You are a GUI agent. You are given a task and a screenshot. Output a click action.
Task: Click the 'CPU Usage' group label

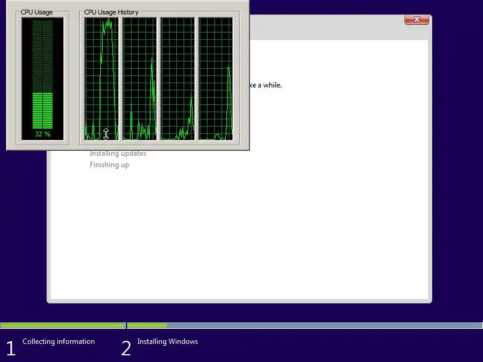pyautogui.click(x=37, y=12)
